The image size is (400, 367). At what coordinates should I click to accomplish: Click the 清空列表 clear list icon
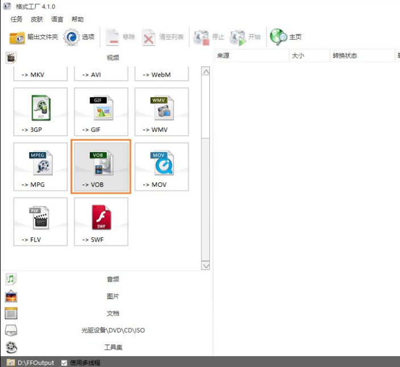pyautogui.click(x=149, y=37)
